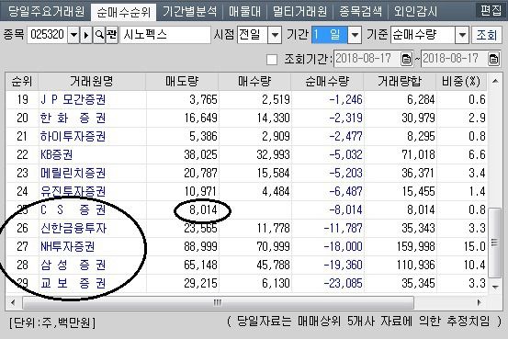Select the 유진투자증권 row name
508x339 pixels.
73,191
